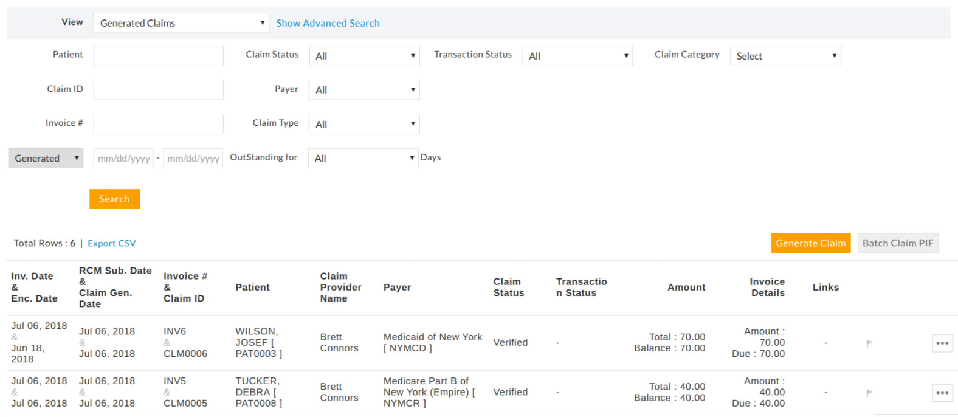Click the Generate Claim button
The image size is (958, 417).
[811, 243]
